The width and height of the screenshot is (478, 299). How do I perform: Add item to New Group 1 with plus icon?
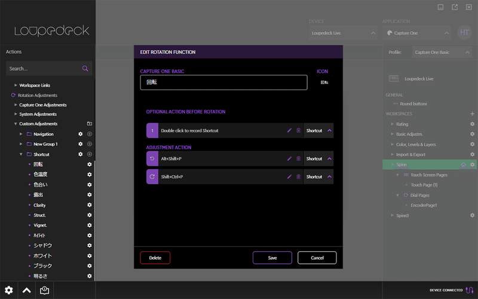point(90,144)
